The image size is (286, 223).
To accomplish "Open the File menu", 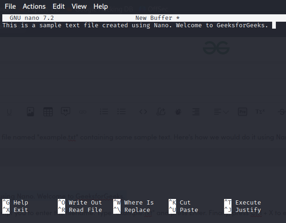I will pyautogui.click(x=10, y=6).
